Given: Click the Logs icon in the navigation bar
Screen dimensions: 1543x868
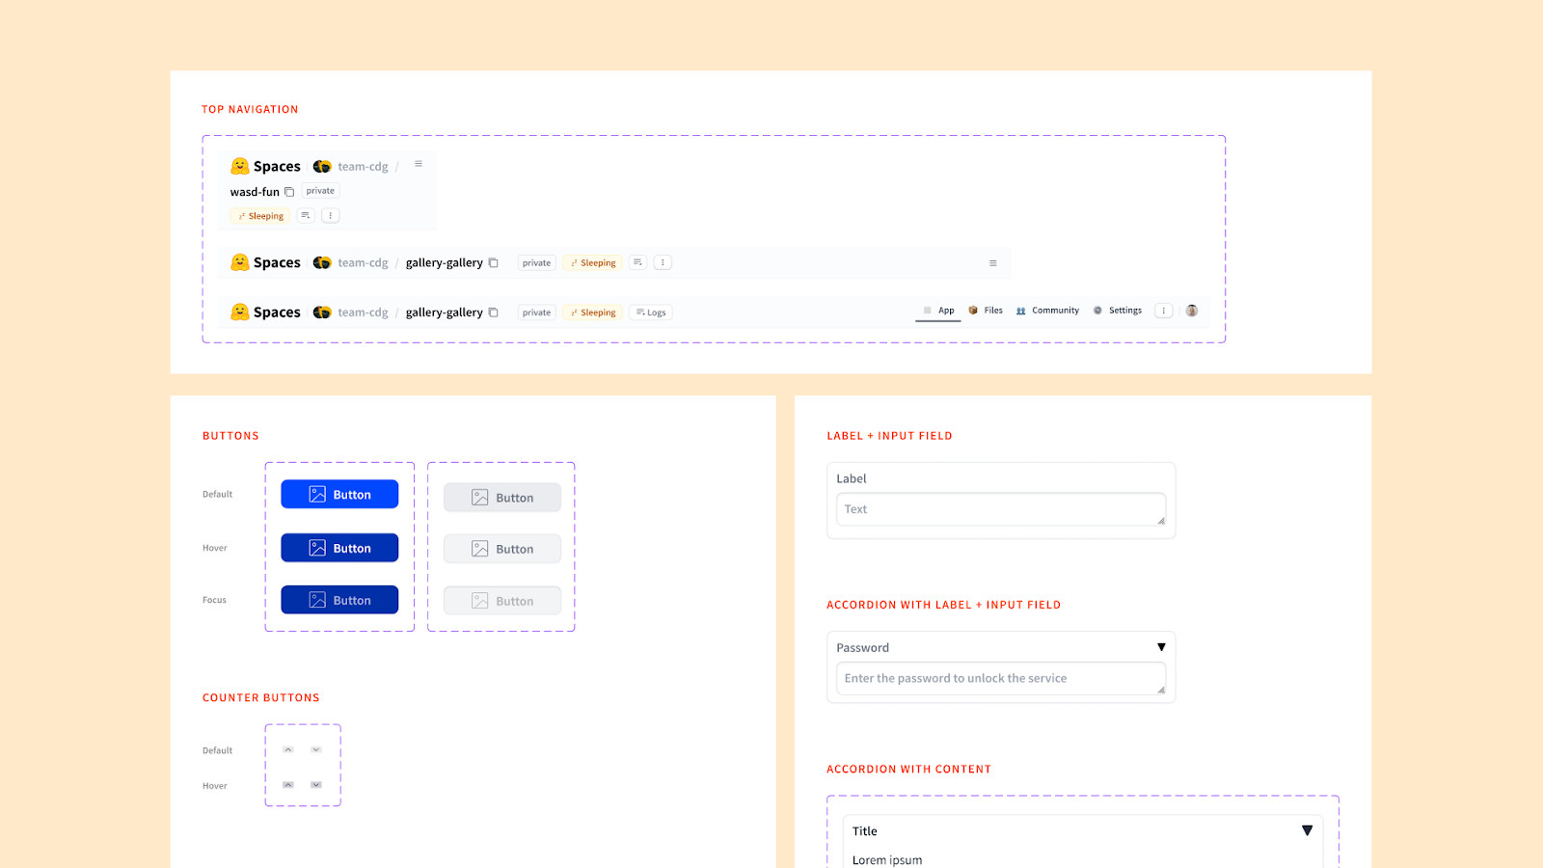Looking at the screenshot, I should click(640, 312).
